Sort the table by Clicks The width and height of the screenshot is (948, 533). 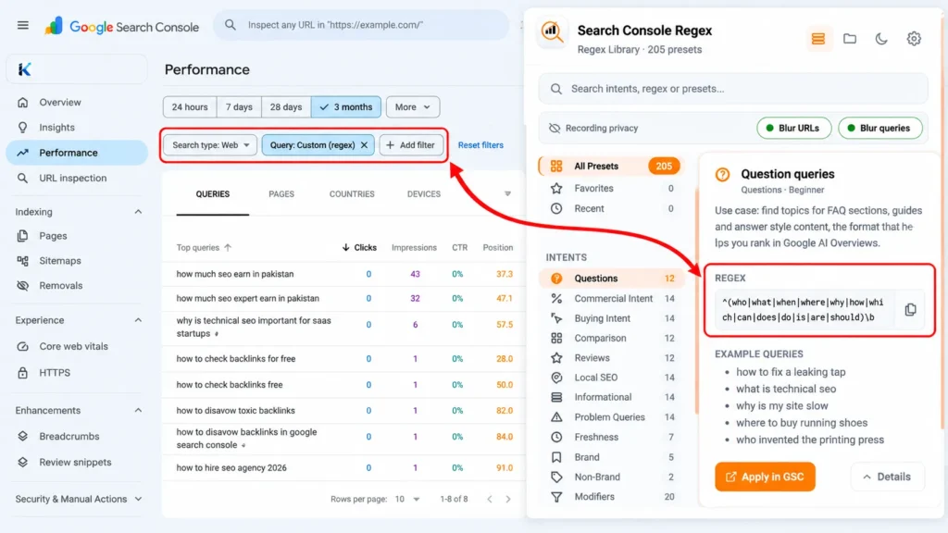tap(359, 247)
